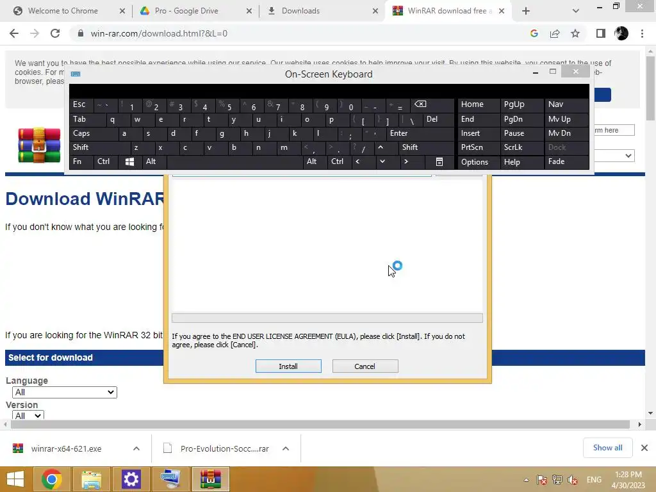
Task: Open Chrome tab search chevron
Action: 576,11
